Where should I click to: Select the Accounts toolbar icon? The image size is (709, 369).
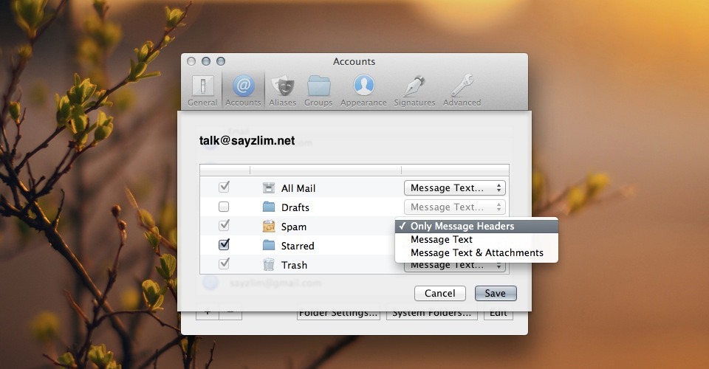(x=243, y=90)
